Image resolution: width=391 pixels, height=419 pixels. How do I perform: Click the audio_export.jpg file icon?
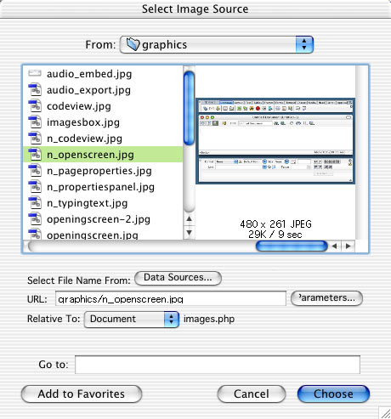click(35, 90)
